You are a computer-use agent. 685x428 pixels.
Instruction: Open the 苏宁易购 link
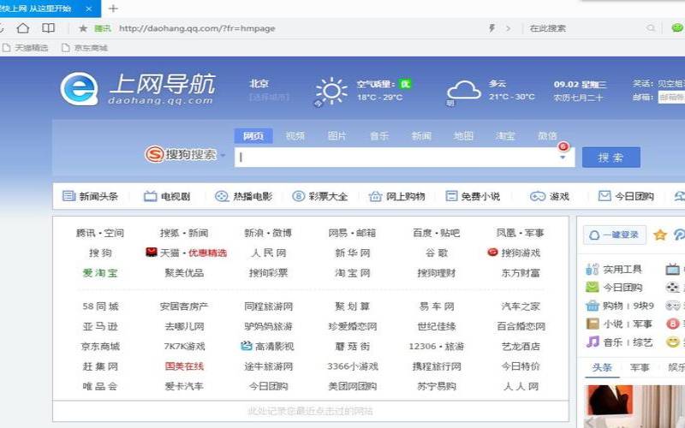pyautogui.click(x=437, y=386)
